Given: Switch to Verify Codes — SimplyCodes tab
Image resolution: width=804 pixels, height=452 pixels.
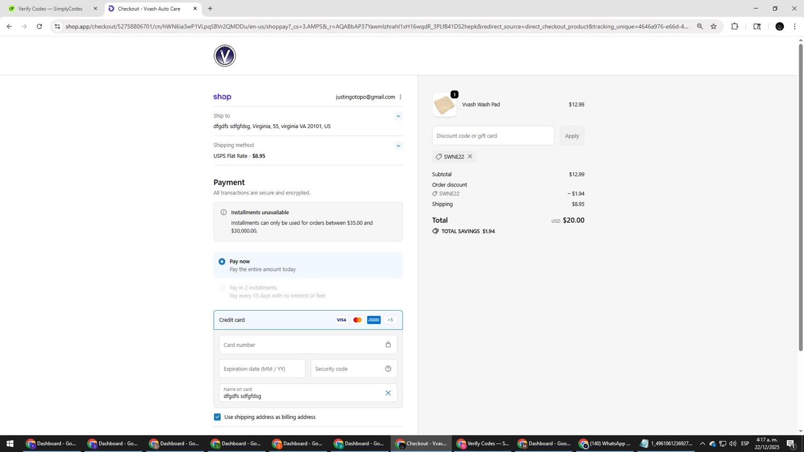Looking at the screenshot, I should pyautogui.click(x=50, y=9).
